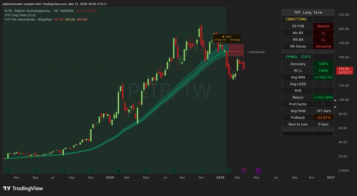Click the earliest earnings E marker before March 2024

[x=8, y=171]
